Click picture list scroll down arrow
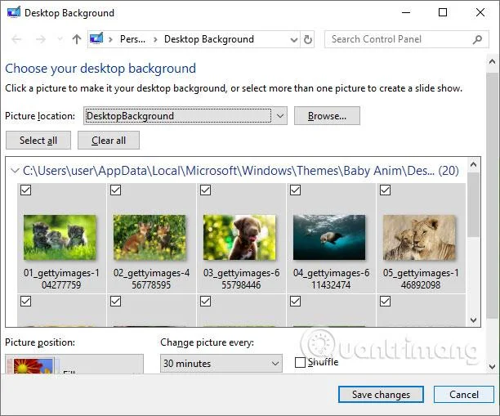Viewport: 500px width, 416px height. [474, 320]
